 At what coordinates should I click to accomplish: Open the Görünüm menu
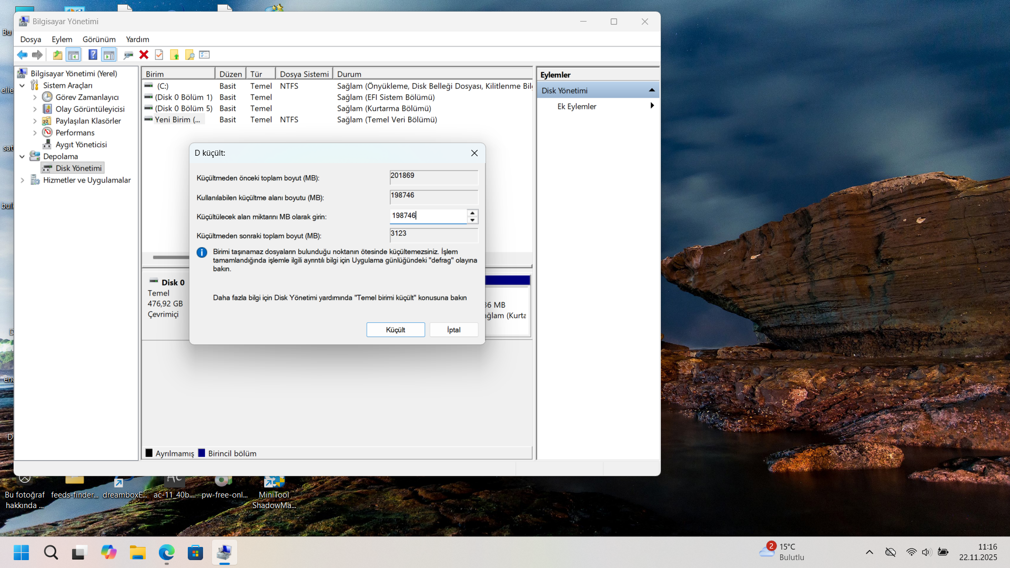(99, 39)
